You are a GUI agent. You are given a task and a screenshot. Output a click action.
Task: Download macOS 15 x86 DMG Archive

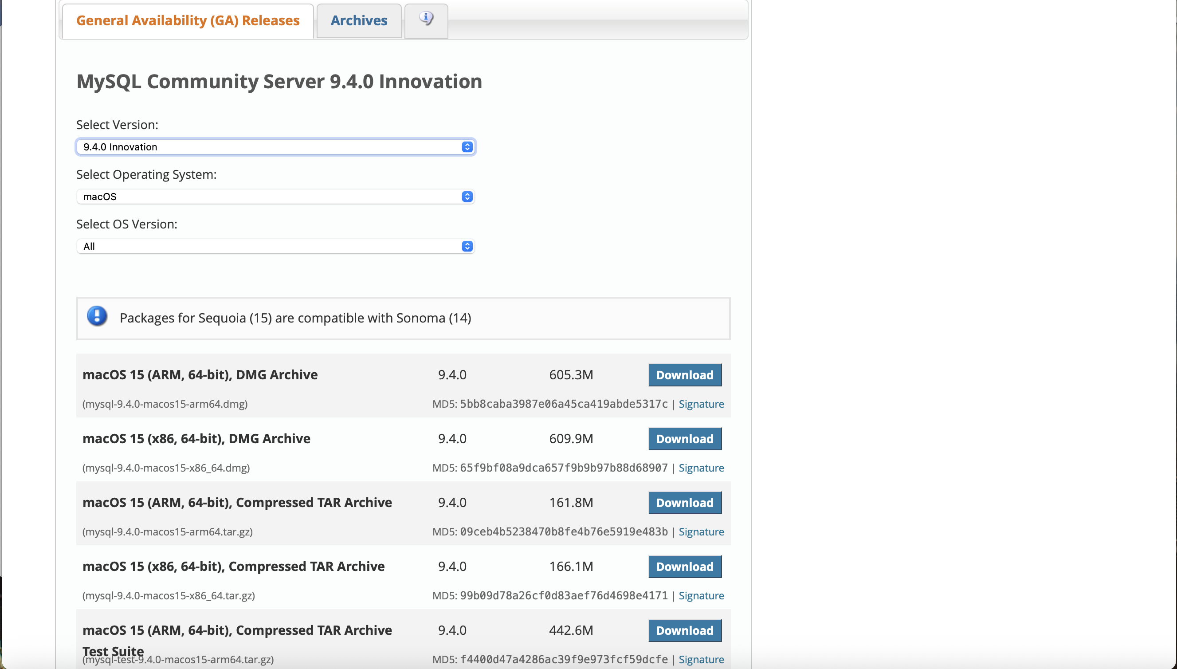pos(684,439)
